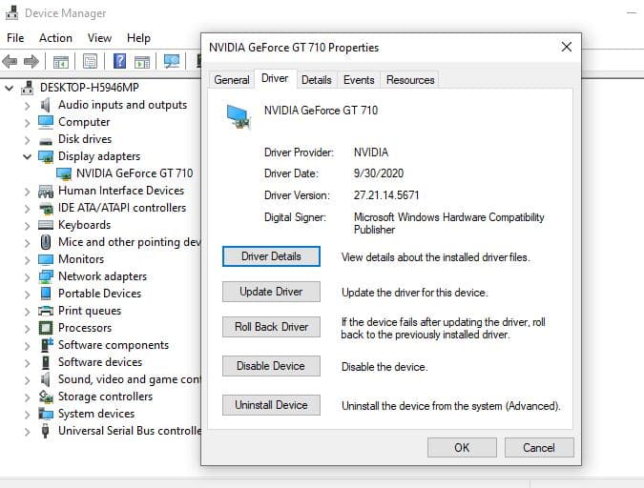644x488 pixels.
Task: Click driver date 9/30/2020 text
Action: click(x=378, y=173)
